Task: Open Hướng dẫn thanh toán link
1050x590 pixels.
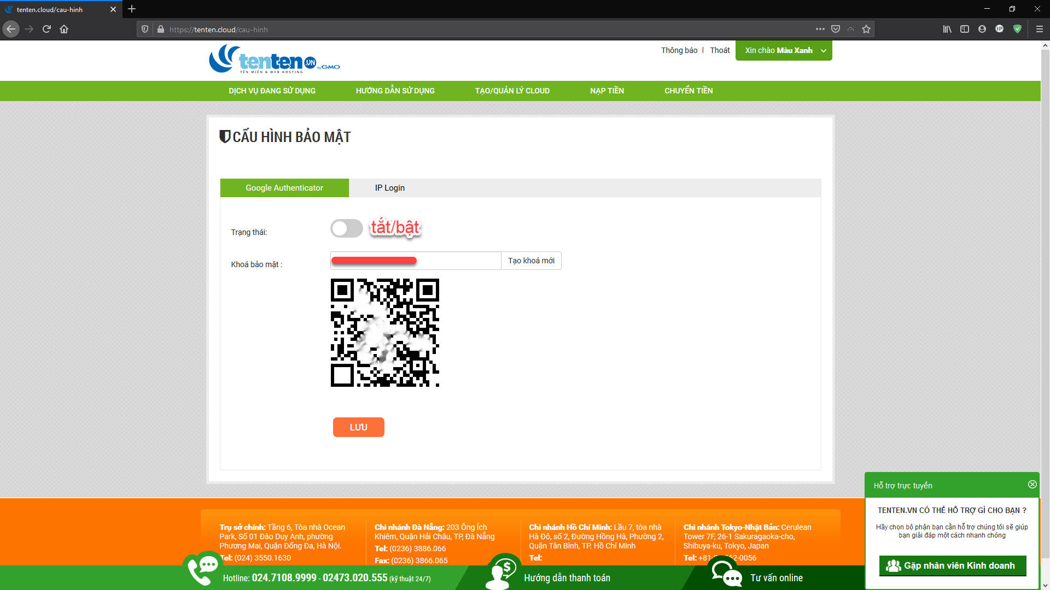Action: [567, 578]
